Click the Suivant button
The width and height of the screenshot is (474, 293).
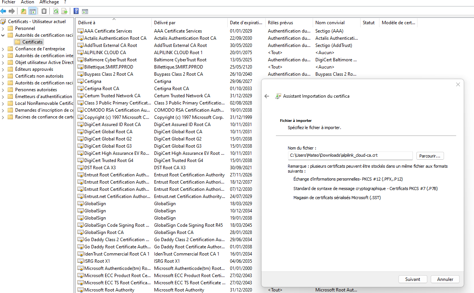point(413,279)
